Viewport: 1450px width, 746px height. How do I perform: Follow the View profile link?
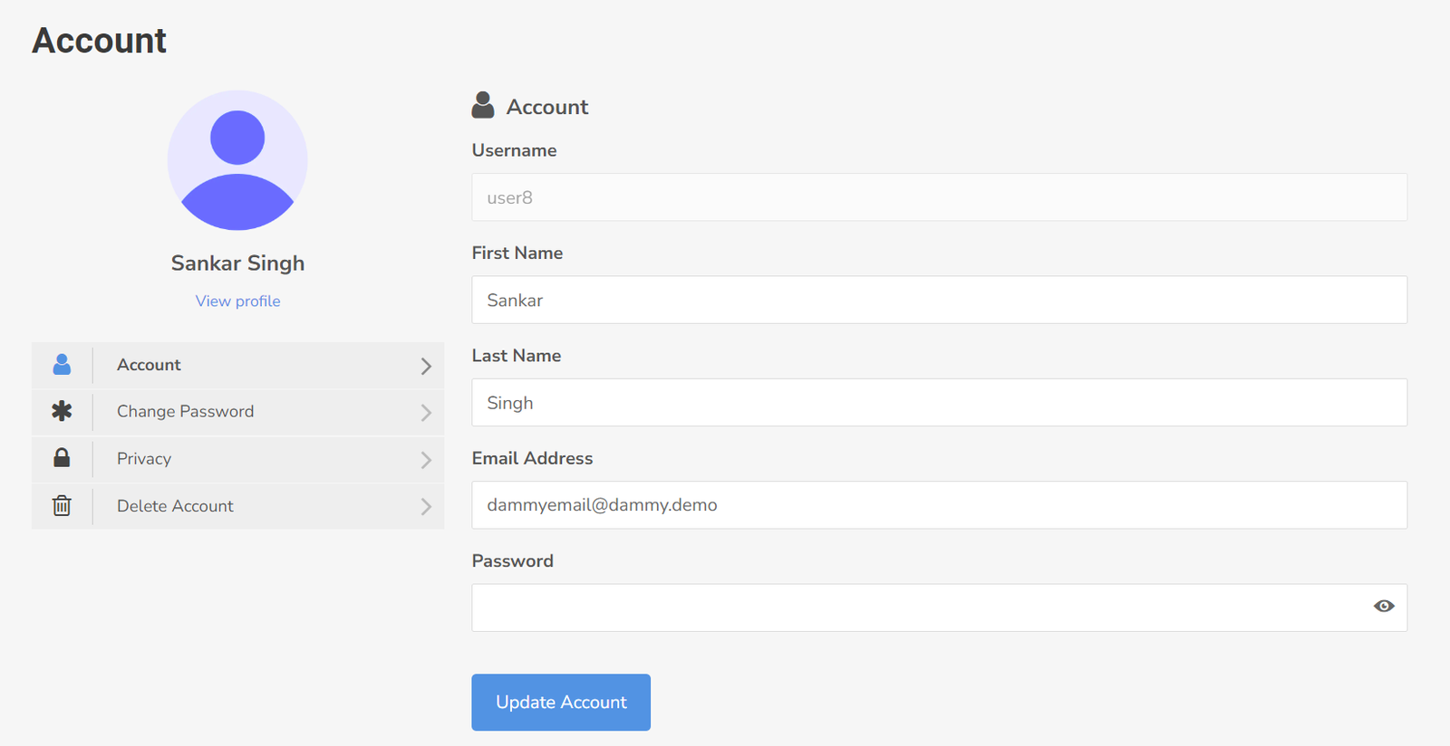pyautogui.click(x=237, y=301)
